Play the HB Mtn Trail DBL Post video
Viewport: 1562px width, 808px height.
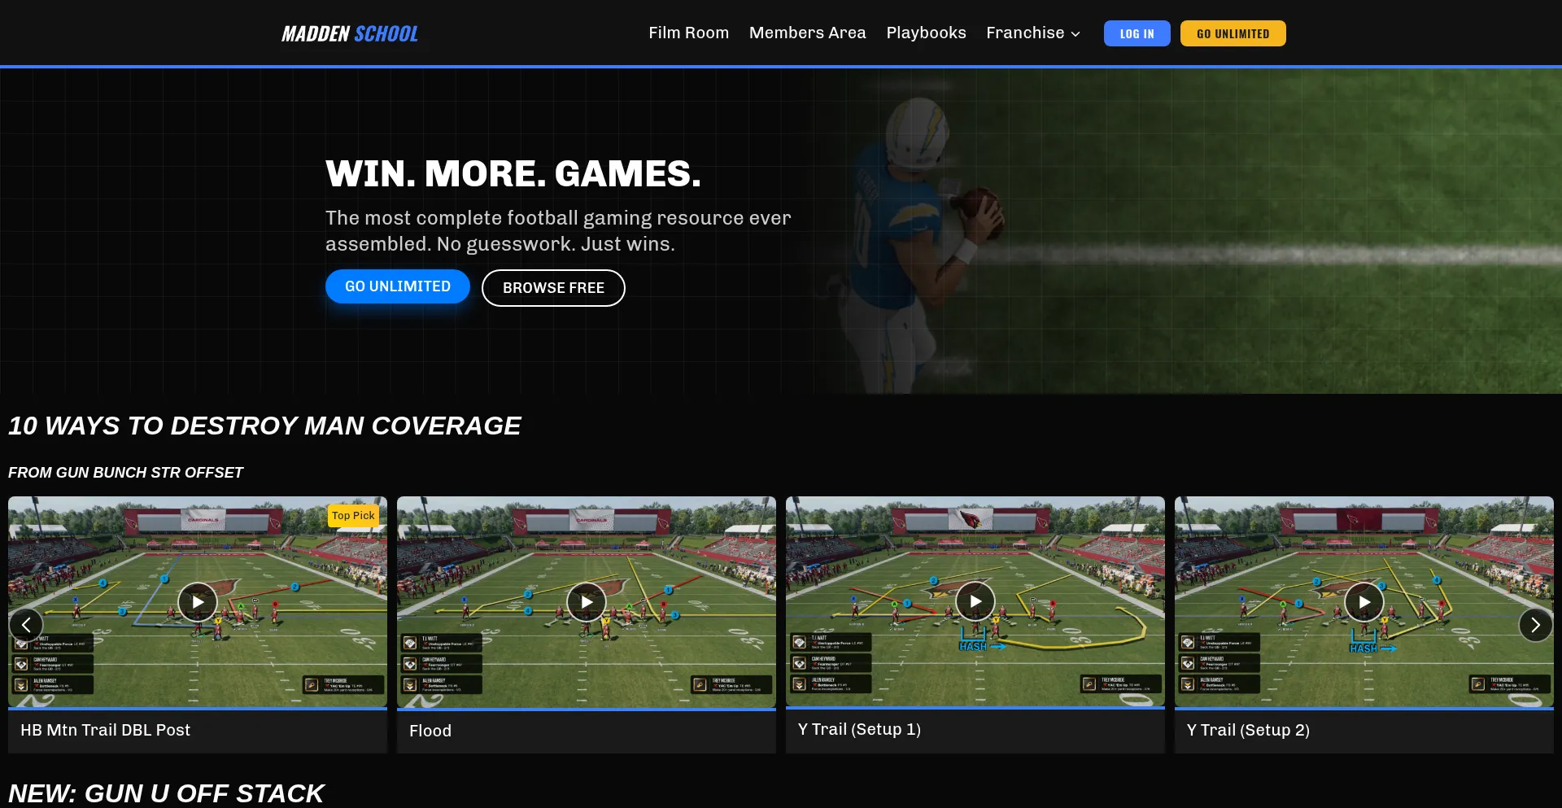(x=198, y=602)
